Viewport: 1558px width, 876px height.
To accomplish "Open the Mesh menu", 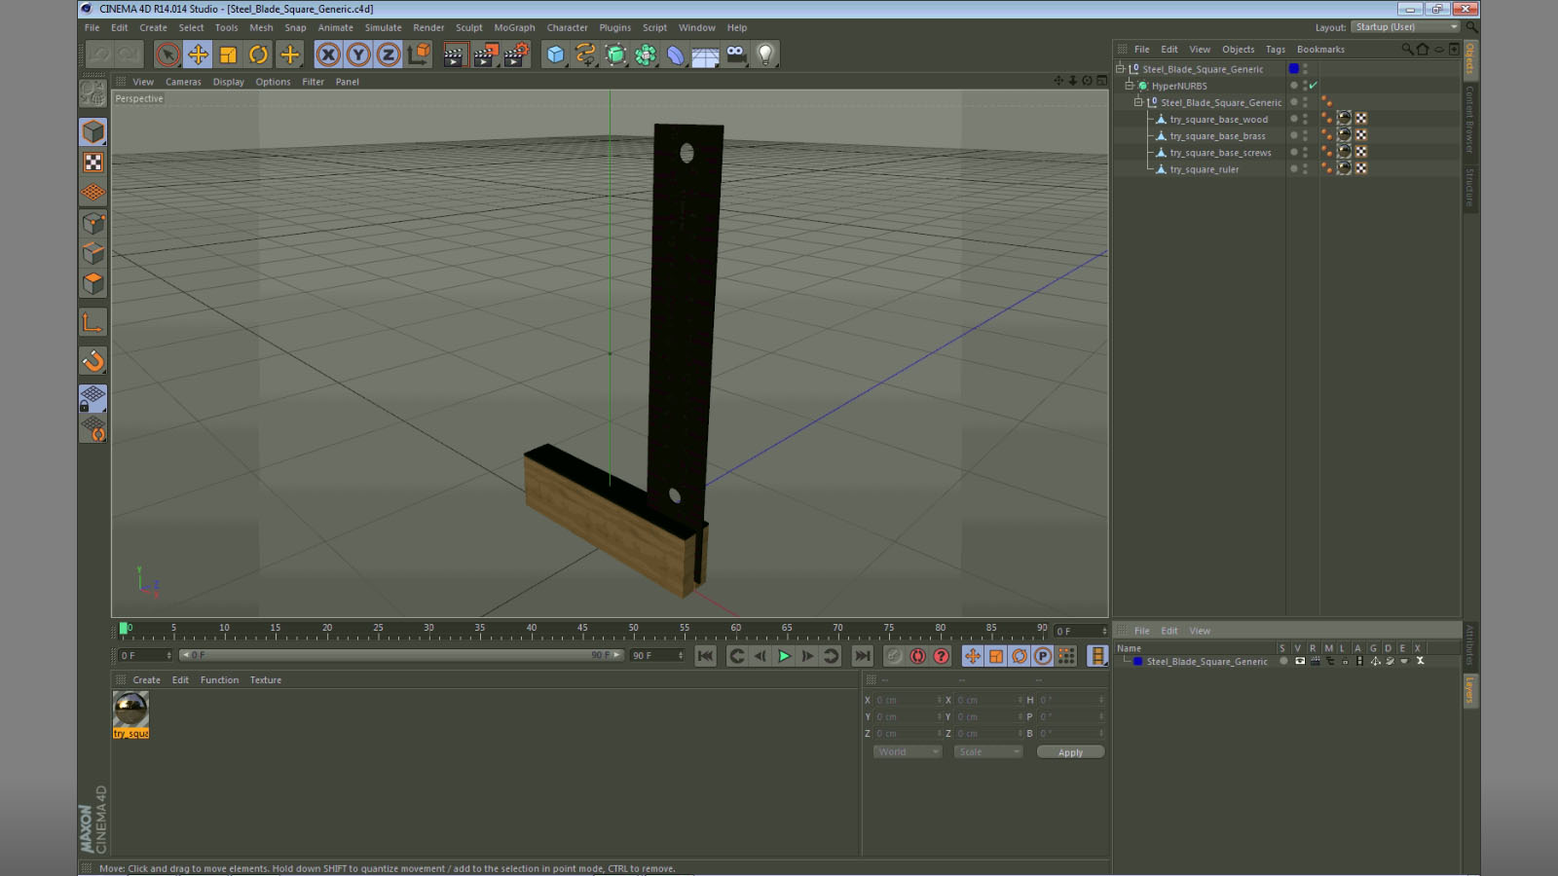I will pyautogui.click(x=261, y=27).
